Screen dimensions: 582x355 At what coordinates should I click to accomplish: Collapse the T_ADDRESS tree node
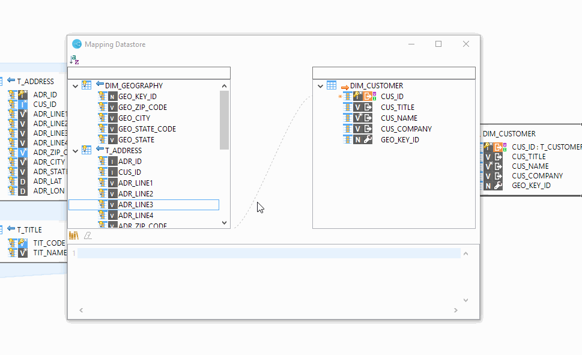(75, 150)
